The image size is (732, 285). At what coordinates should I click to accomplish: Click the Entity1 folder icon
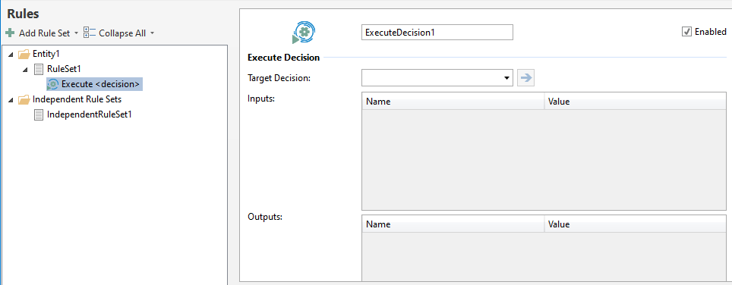click(x=24, y=54)
